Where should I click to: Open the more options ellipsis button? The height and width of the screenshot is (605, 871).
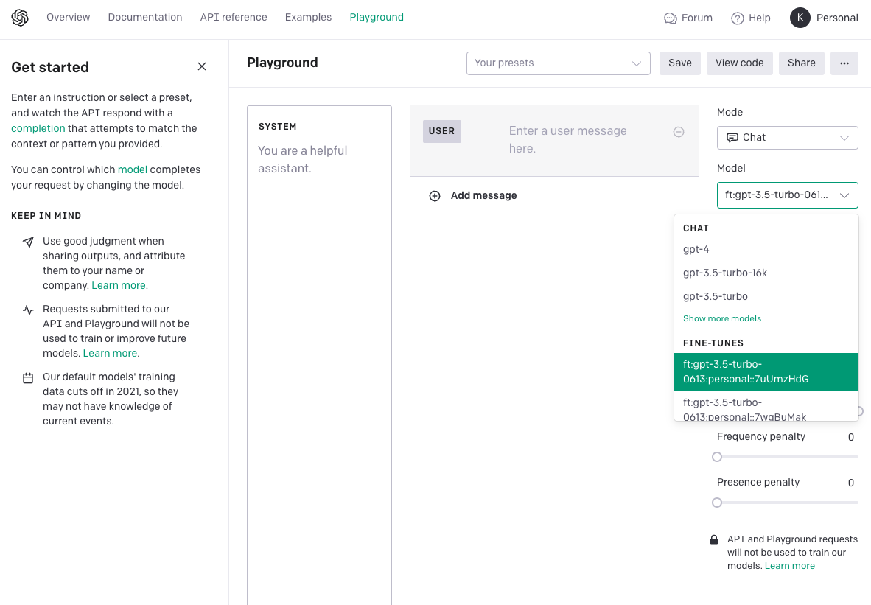pos(844,63)
